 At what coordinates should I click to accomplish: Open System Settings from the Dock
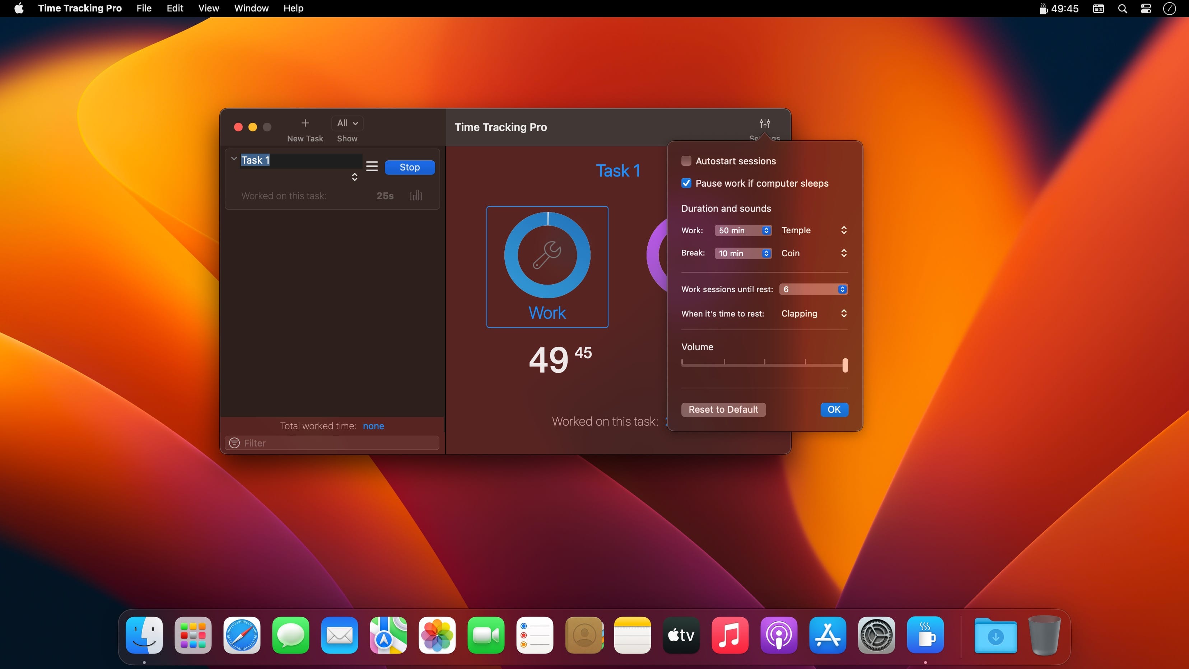[x=877, y=635]
